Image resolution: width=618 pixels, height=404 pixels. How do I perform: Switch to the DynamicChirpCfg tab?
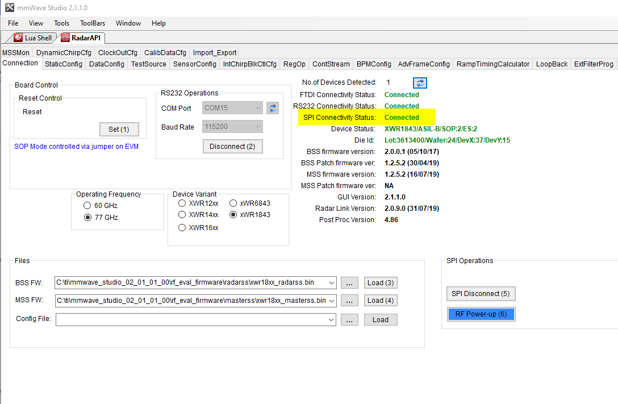(64, 52)
